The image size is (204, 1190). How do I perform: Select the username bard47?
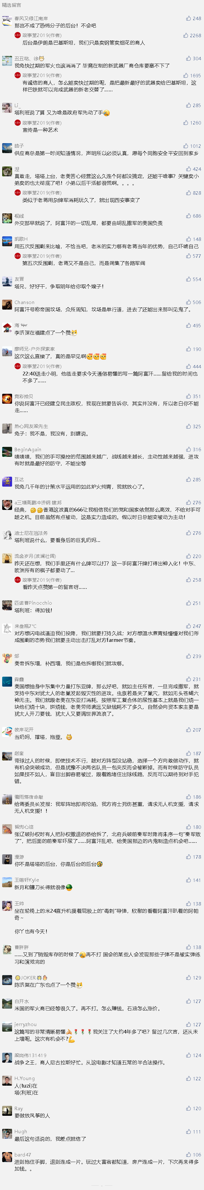coord(23,1154)
